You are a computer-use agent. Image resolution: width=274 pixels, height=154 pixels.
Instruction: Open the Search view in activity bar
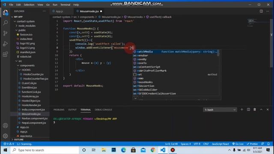click(6, 23)
